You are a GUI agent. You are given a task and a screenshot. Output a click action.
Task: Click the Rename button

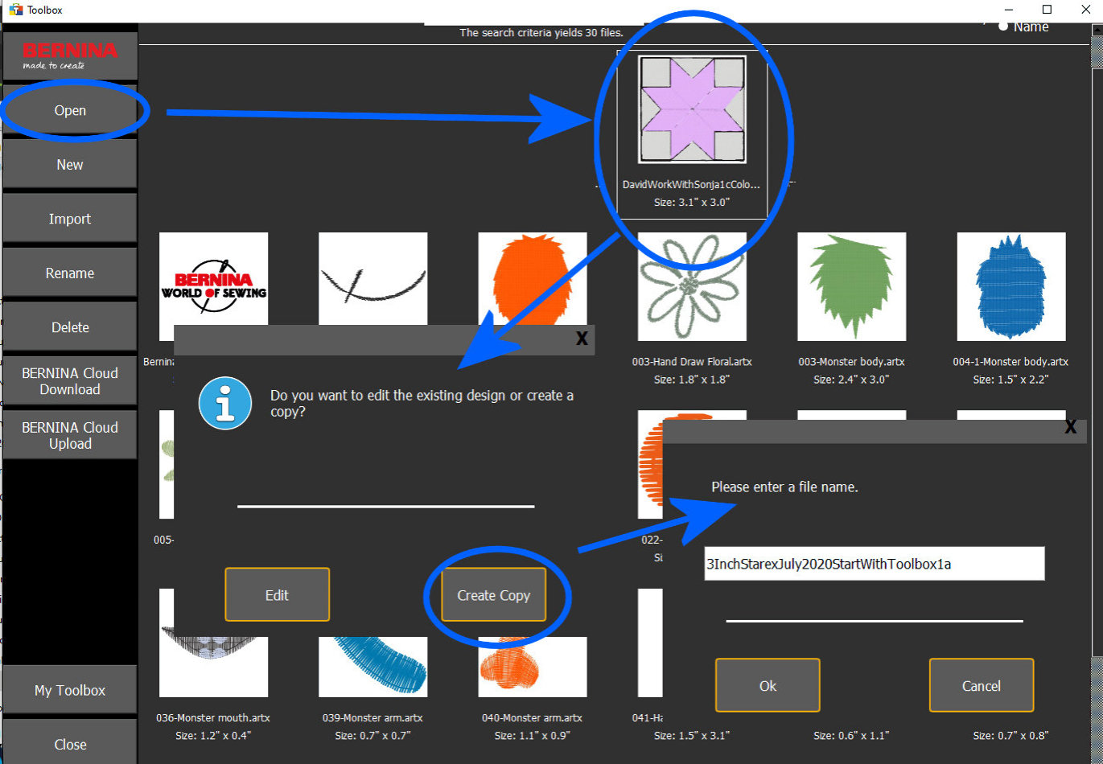click(70, 273)
